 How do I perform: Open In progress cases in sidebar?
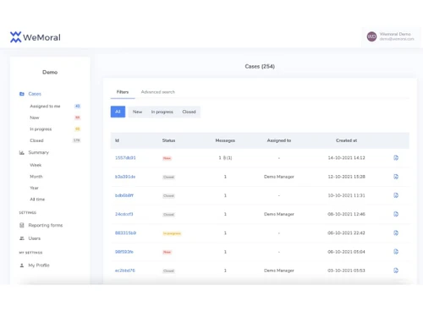coord(41,129)
